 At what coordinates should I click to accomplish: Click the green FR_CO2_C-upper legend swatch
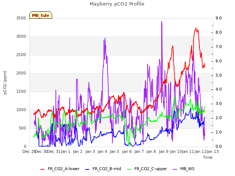(129, 169)
